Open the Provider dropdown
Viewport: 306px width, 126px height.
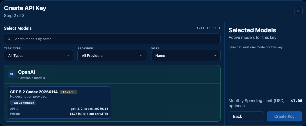112,56
